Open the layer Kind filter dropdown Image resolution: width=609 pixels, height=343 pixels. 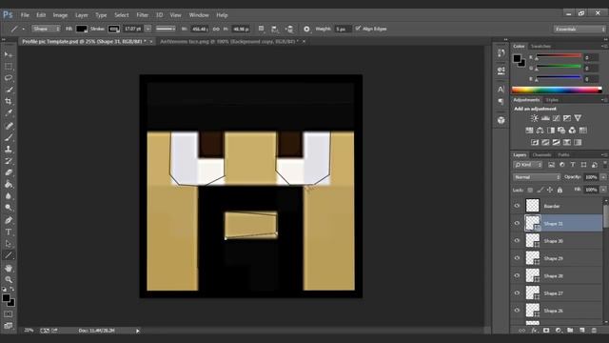coord(528,165)
